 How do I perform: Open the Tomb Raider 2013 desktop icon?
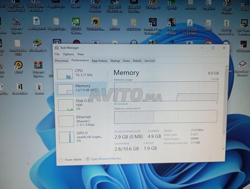17,44
